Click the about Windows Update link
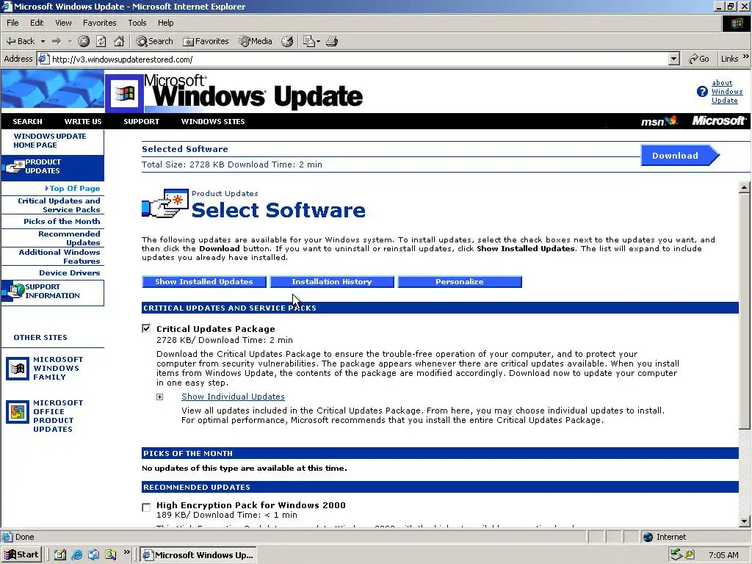Viewport: 752px width, 564px height. click(x=726, y=92)
